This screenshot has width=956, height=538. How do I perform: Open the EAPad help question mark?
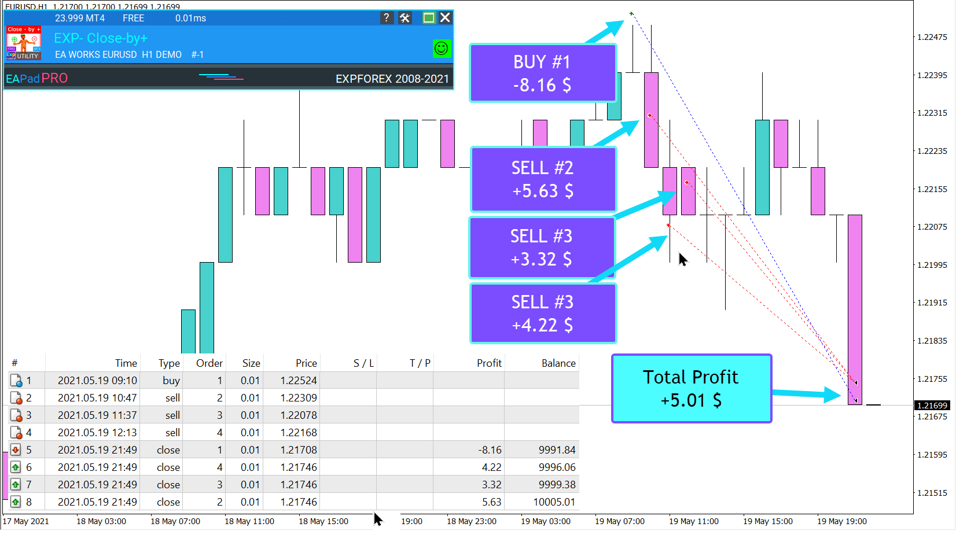pos(387,18)
